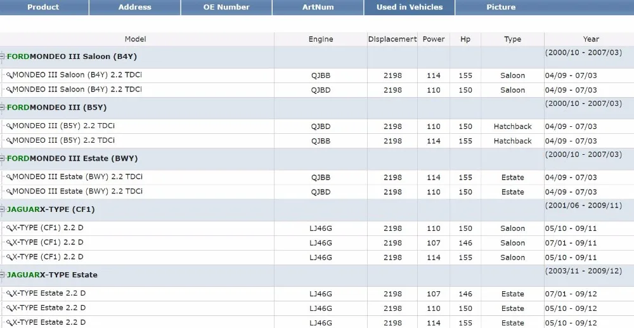634x328 pixels.
Task: Click Hatchback in the (B5Y) QJBD row
Action: pos(513,127)
